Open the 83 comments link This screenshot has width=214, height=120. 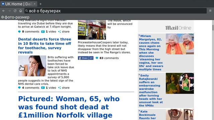[109, 58]
